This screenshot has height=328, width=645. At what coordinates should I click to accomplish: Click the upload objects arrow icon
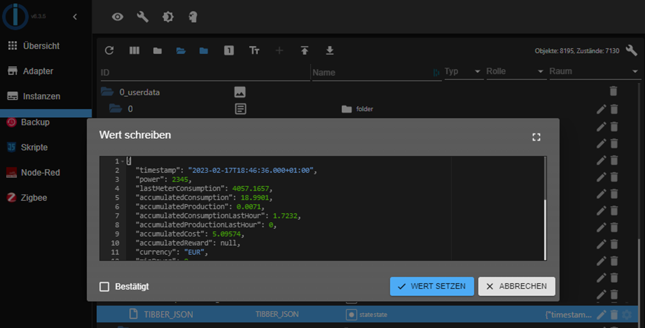[x=305, y=51]
